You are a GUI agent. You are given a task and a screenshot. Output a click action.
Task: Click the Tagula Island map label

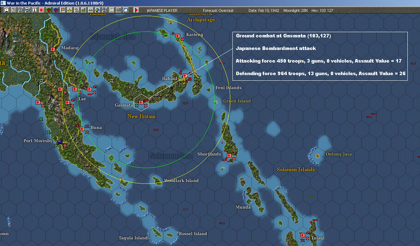tap(133, 238)
